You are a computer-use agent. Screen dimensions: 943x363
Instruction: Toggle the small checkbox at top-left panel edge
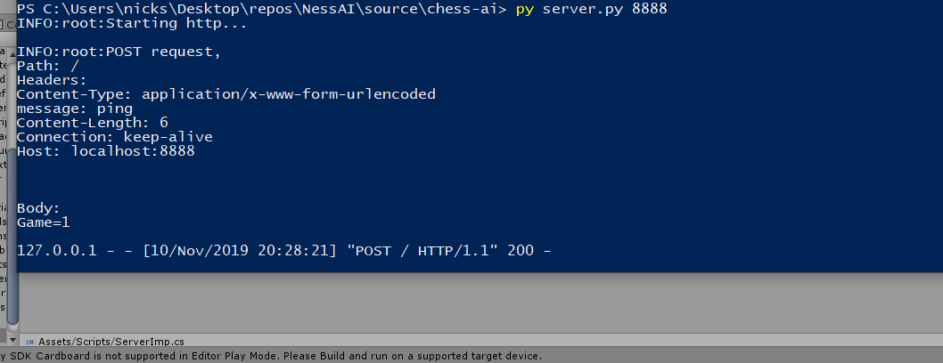pos(1,25)
